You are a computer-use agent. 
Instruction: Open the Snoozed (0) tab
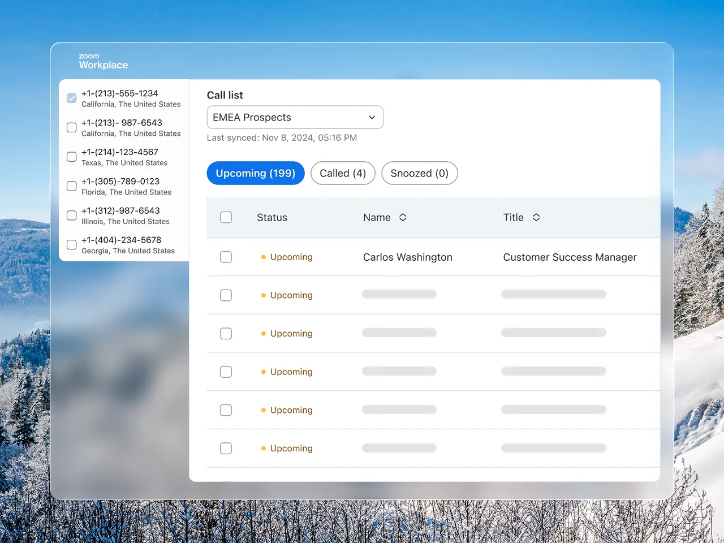click(420, 173)
